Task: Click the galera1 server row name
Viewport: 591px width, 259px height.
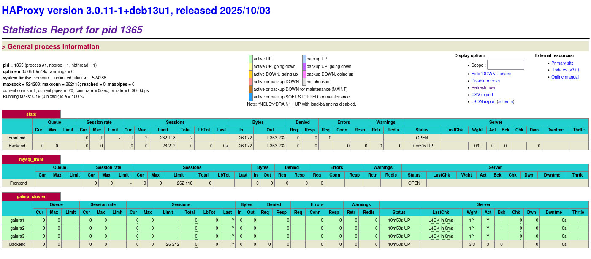Action: click(17, 221)
